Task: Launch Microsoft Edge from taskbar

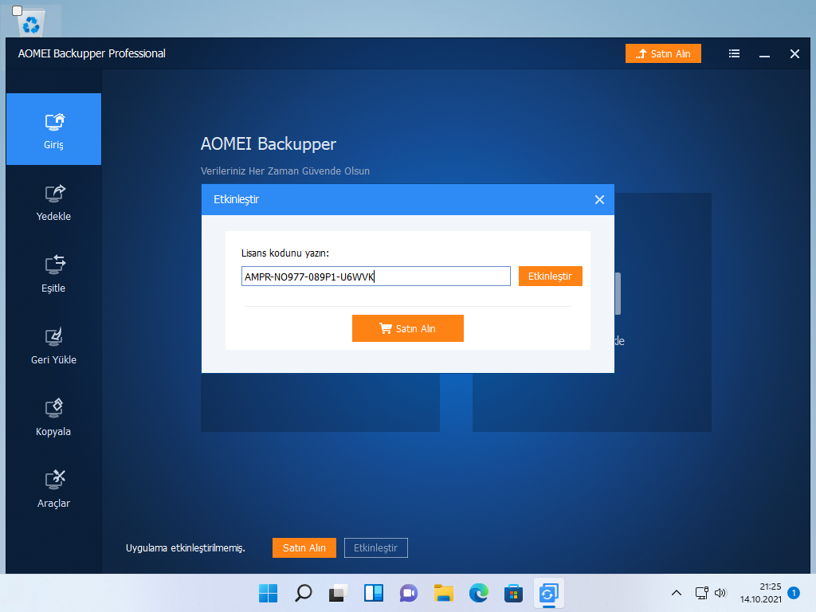Action: (478, 593)
